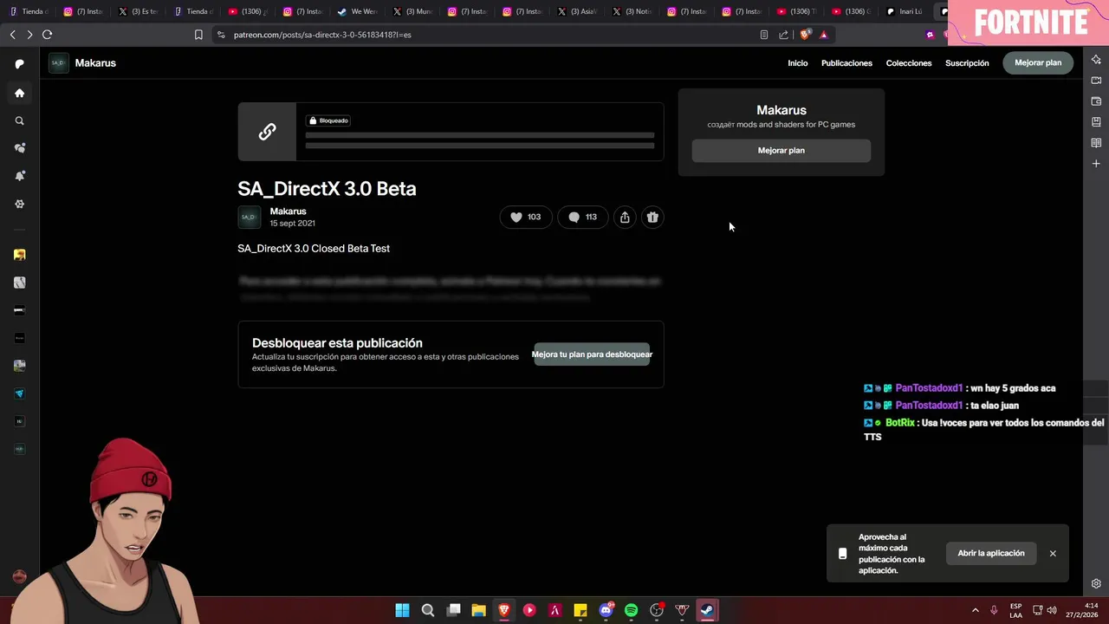Open the Brave sidebar settings gear
The width and height of the screenshot is (1109, 624).
pyautogui.click(x=1096, y=583)
